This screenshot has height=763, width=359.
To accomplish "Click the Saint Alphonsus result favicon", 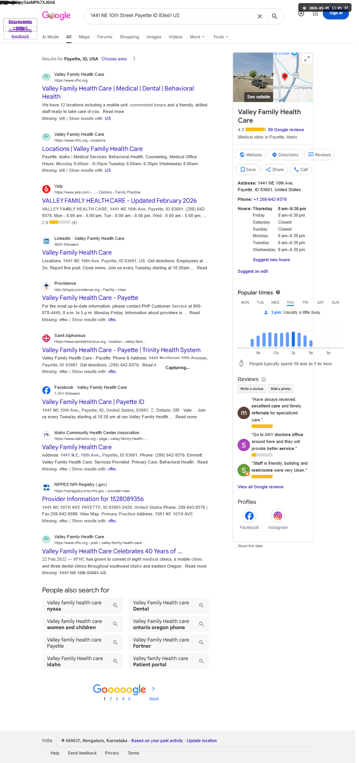I will click(46, 338).
